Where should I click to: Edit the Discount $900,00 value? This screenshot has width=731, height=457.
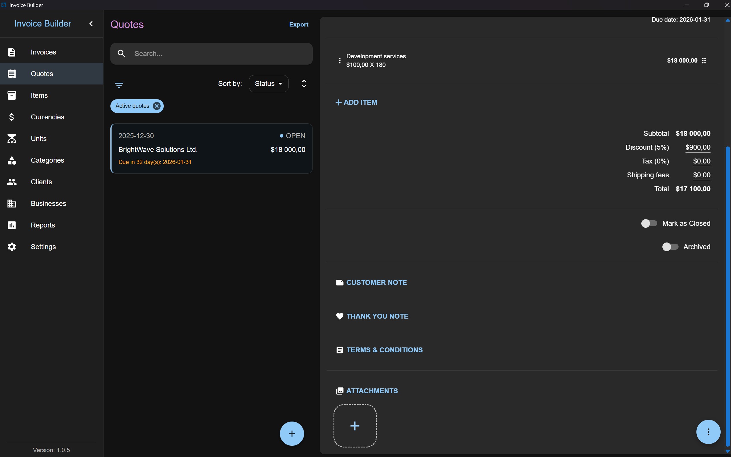click(698, 147)
